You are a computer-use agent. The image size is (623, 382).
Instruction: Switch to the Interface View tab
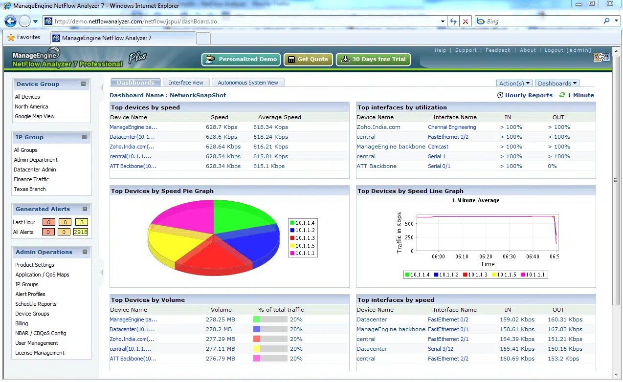point(186,83)
